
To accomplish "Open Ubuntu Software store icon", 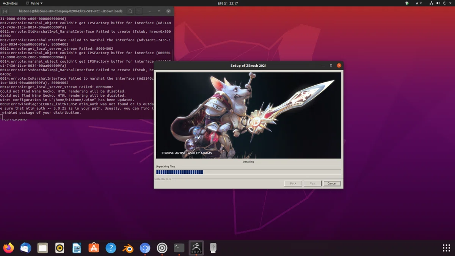I will click(x=94, y=248).
